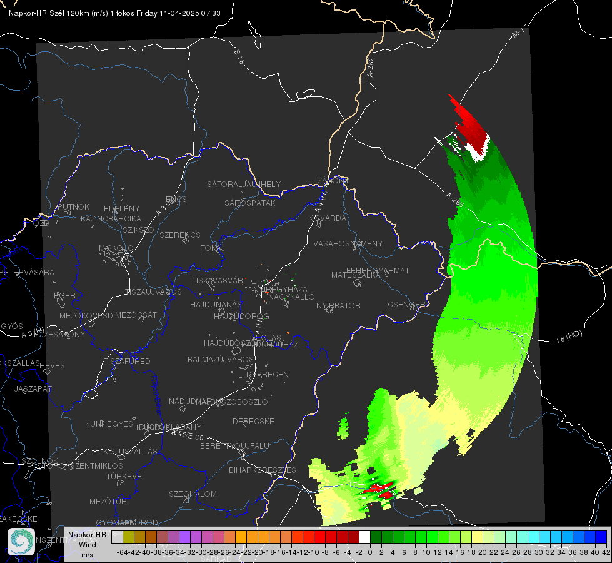This screenshot has height=563, width=612.
Task: Click the HAJDUNANAS town label
Action: (x=216, y=305)
